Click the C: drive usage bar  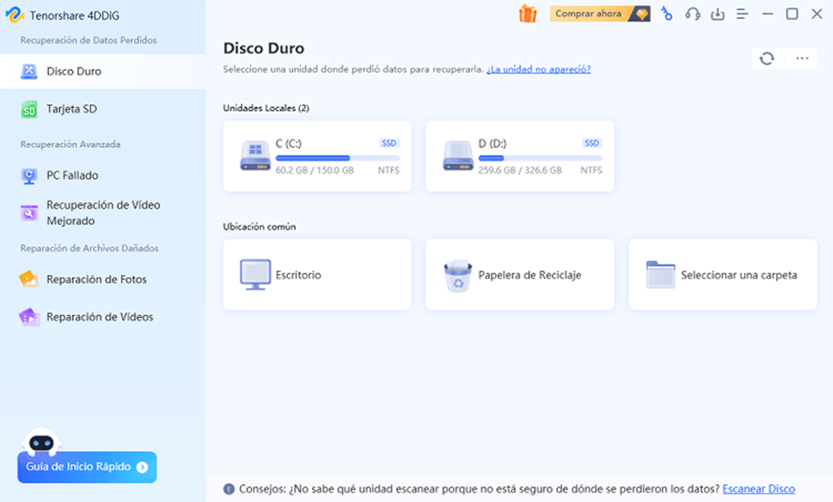337,158
